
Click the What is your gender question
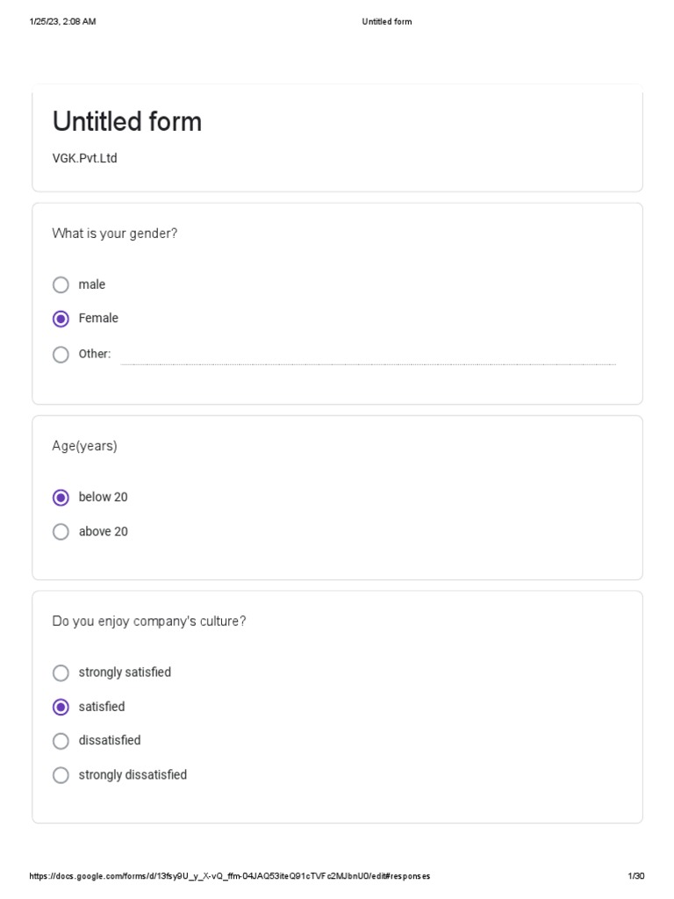coord(115,234)
